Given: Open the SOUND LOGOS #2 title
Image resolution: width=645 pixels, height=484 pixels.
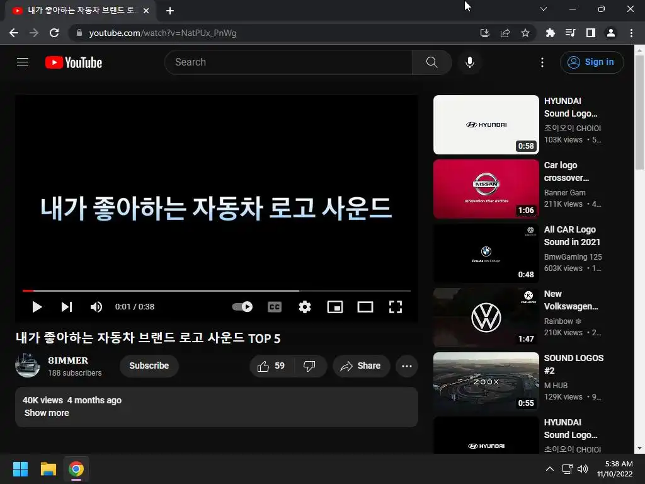Looking at the screenshot, I should click(x=573, y=364).
